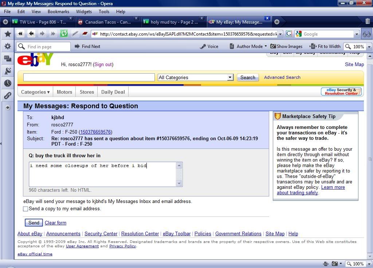Click the Clear form link
Screen dimensions: 373x268
(55, 223)
